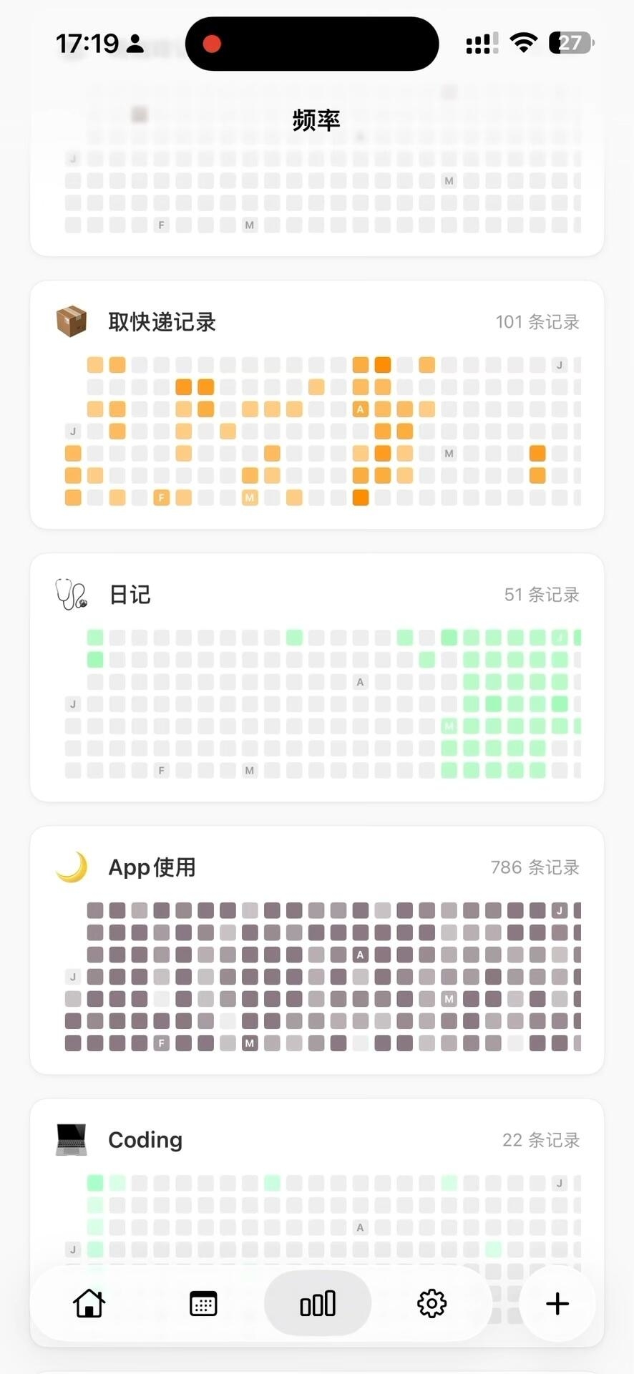
Task: Select the dark cell marked M in App使用 bottom row
Action: [x=249, y=1043]
